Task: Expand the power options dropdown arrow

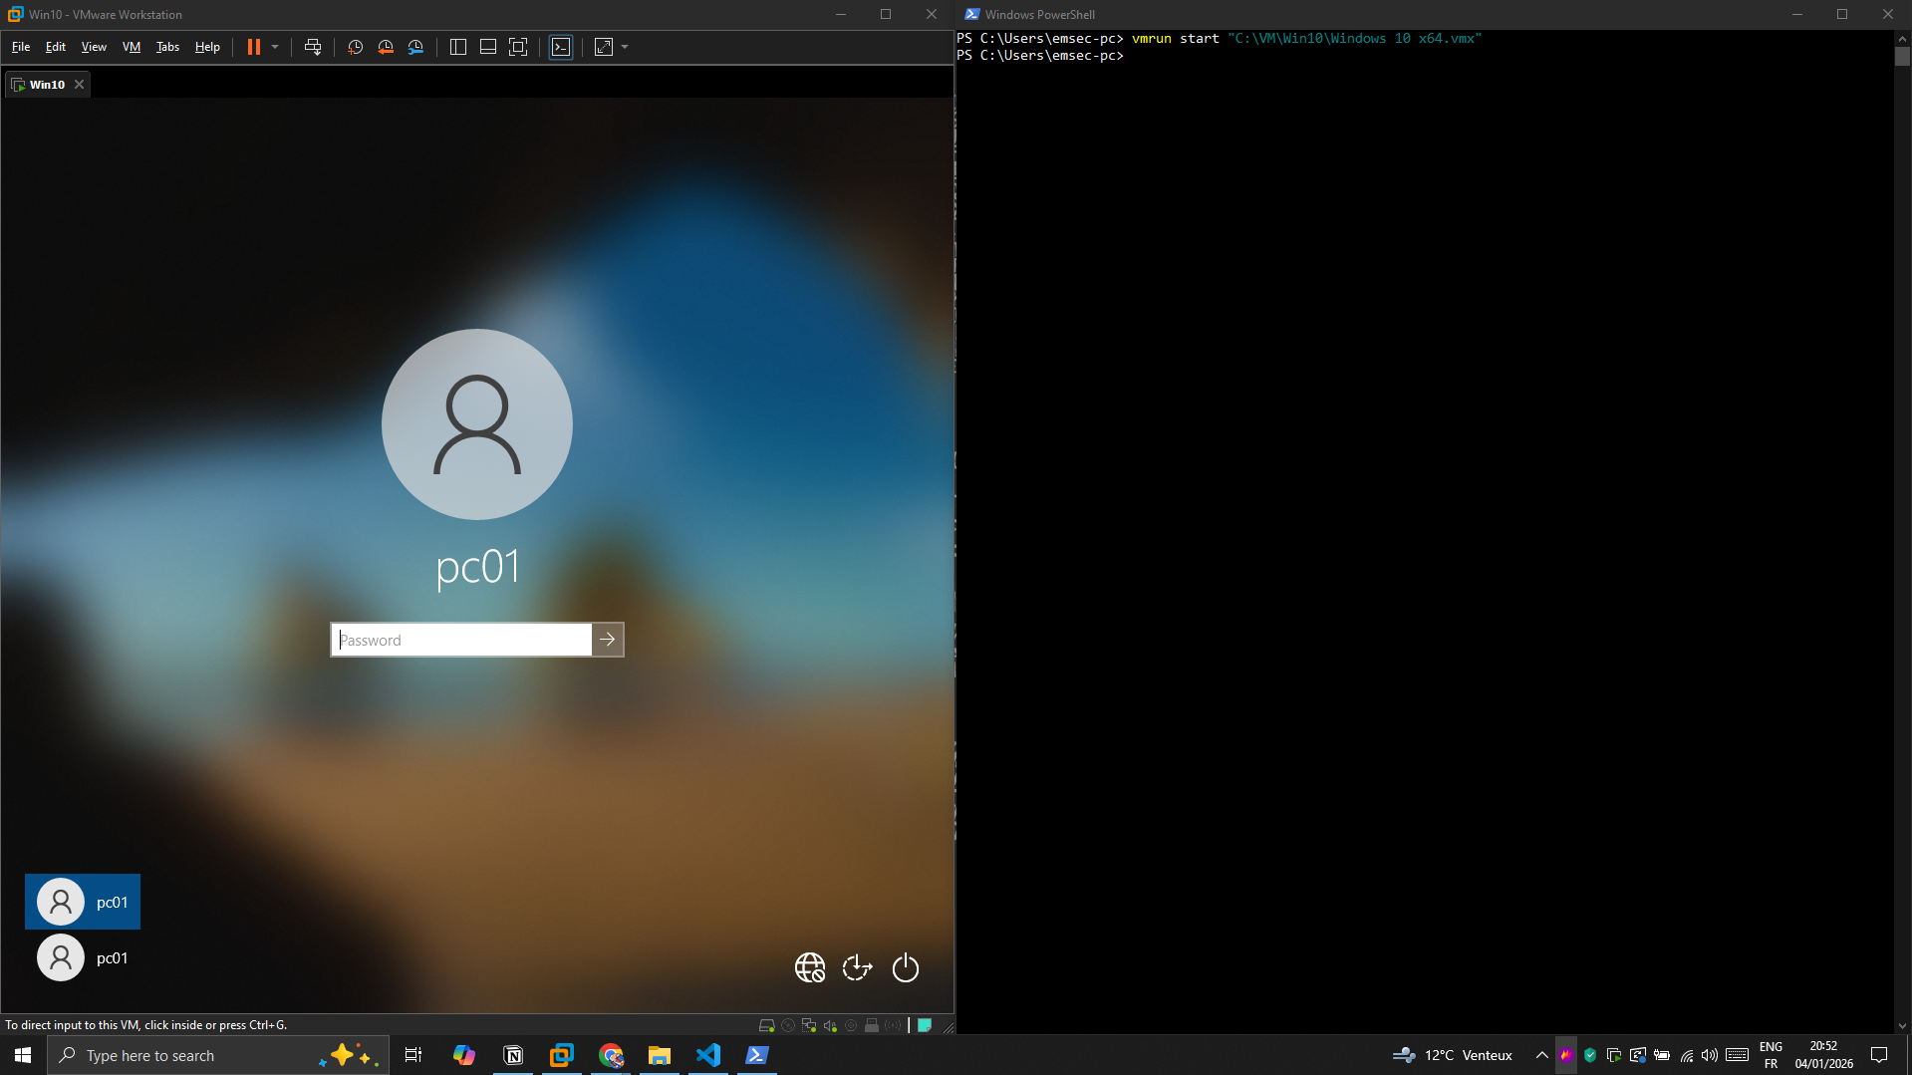Action: [x=275, y=47]
